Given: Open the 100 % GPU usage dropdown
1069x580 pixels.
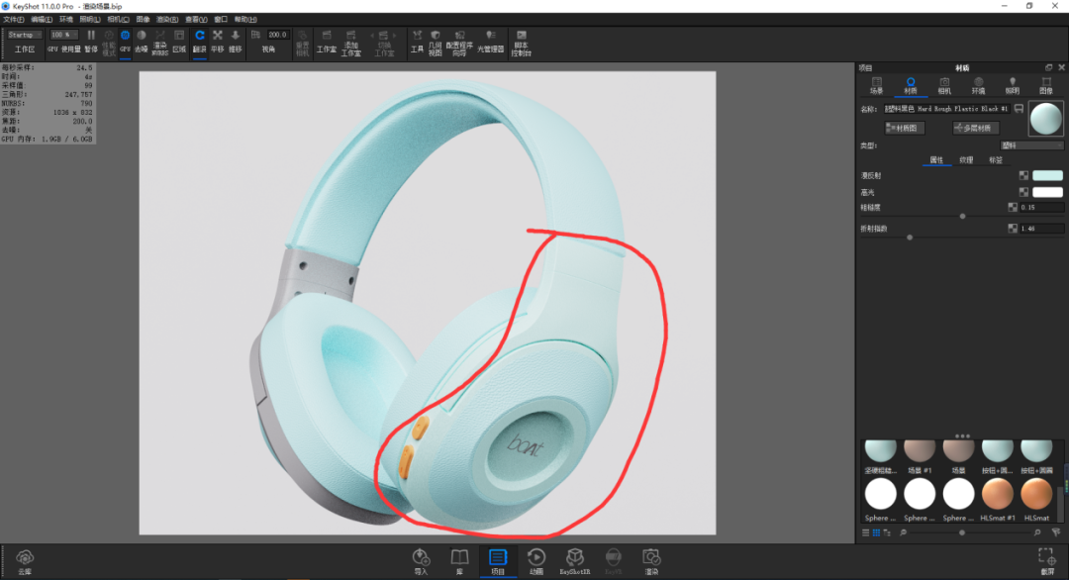Looking at the screenshot, I should point(64,35).
